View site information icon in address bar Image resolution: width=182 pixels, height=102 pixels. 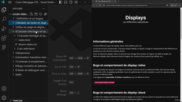tap(104, 5)
